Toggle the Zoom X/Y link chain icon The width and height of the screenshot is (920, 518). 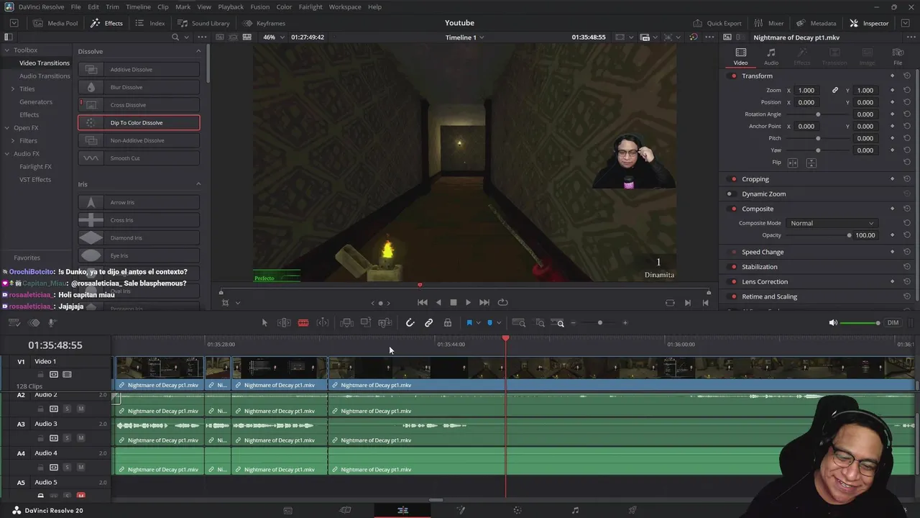[x=835, y=91]
